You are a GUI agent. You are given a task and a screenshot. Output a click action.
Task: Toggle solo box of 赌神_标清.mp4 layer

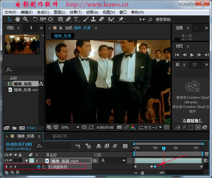point(16,160)
